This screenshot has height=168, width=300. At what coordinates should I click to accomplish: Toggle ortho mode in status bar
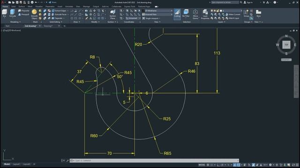click(218, 165)
